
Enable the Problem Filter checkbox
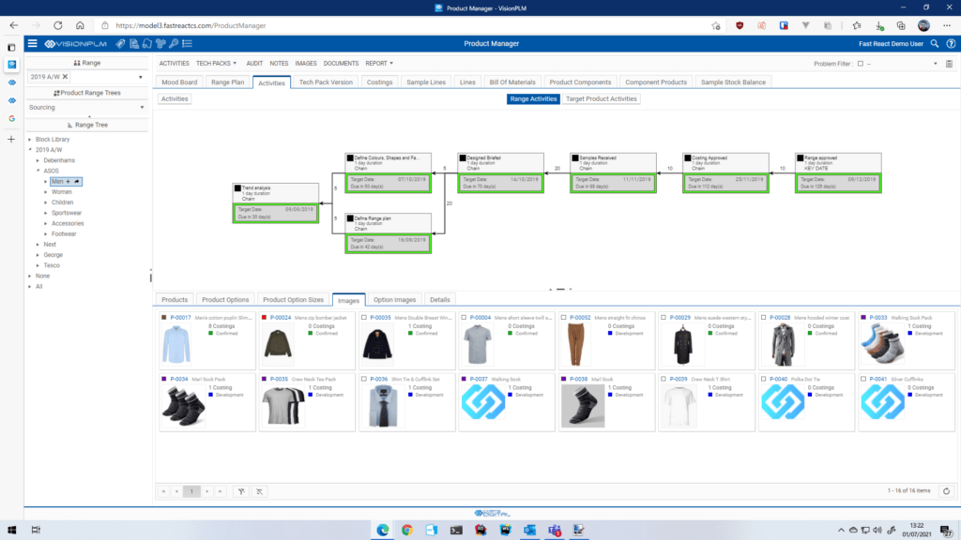point(861,63)
